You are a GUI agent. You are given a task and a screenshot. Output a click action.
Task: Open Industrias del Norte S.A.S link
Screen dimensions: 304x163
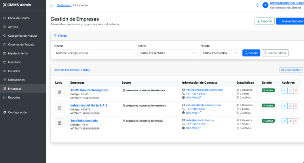tap(89, 105)
